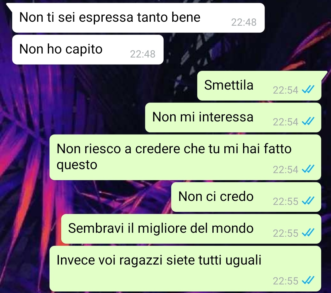Select the Smettila message bubble
The width and height of the screenshot is (331, 293).
(259, 86)
